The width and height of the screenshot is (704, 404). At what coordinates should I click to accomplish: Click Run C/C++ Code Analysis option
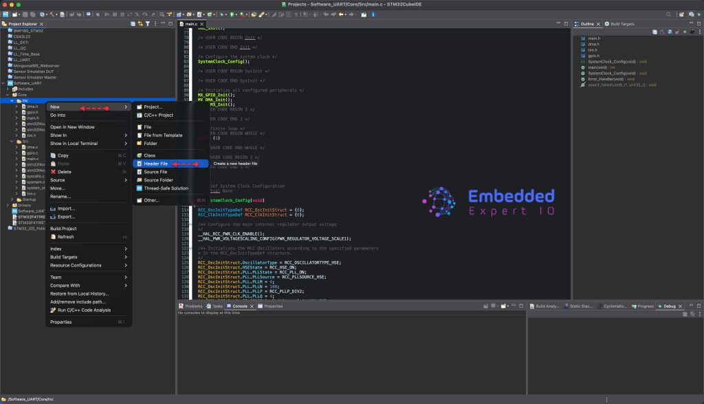(89, 310)
